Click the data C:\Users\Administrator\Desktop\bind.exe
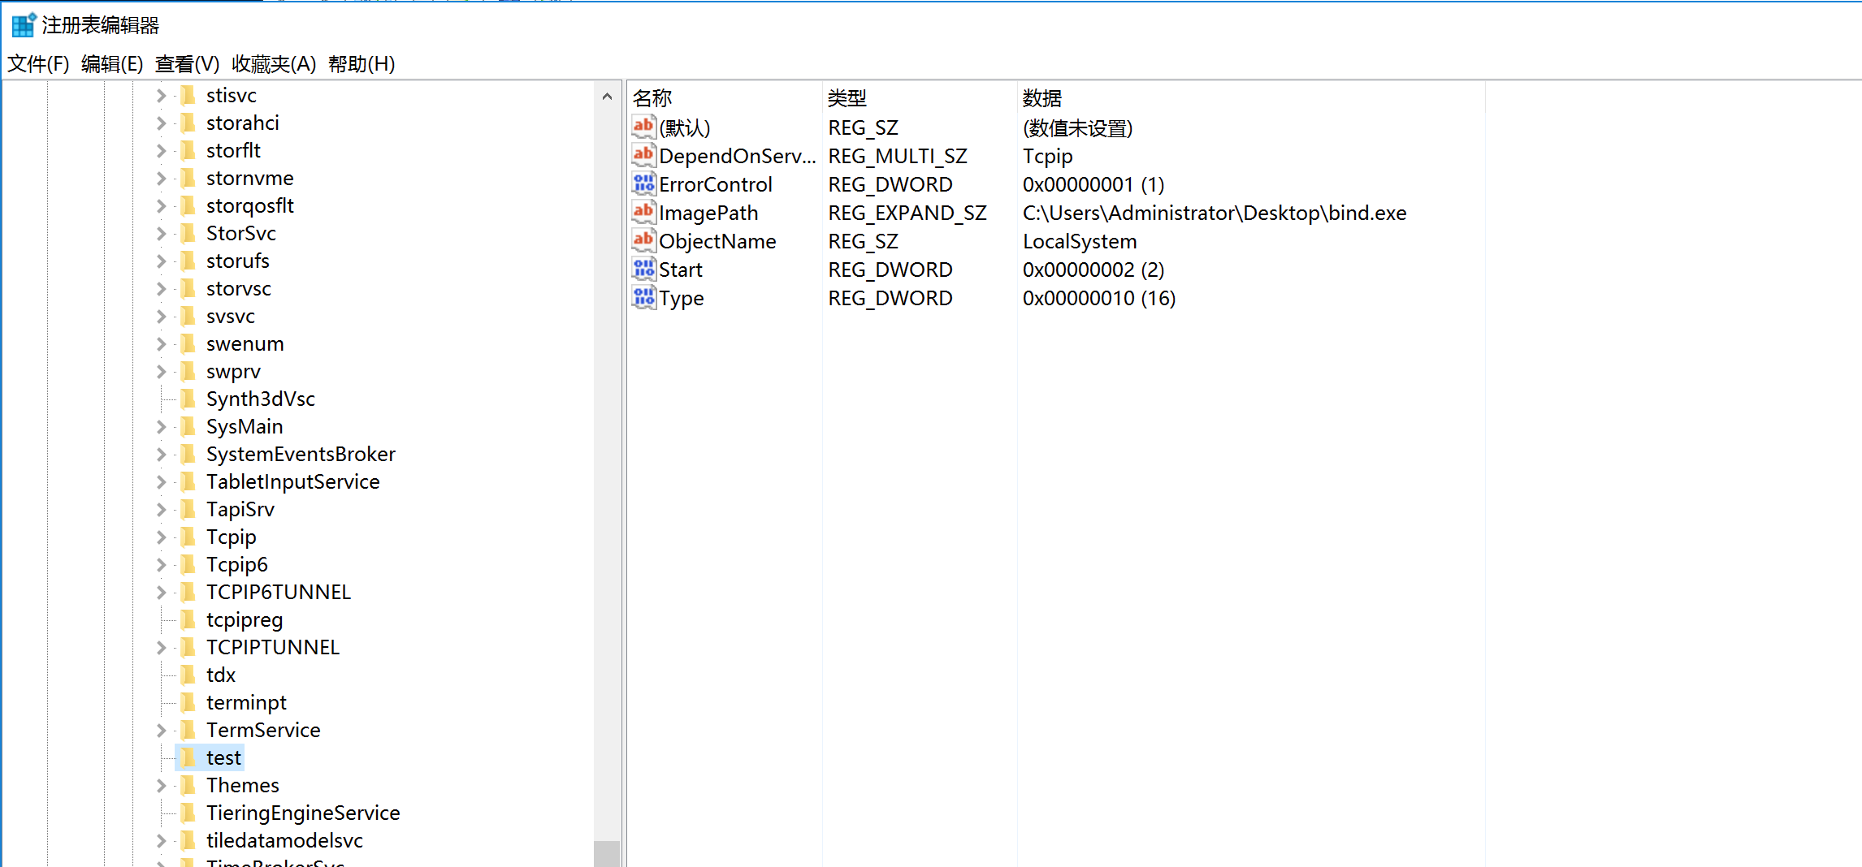 click(x=1215, y=213)
